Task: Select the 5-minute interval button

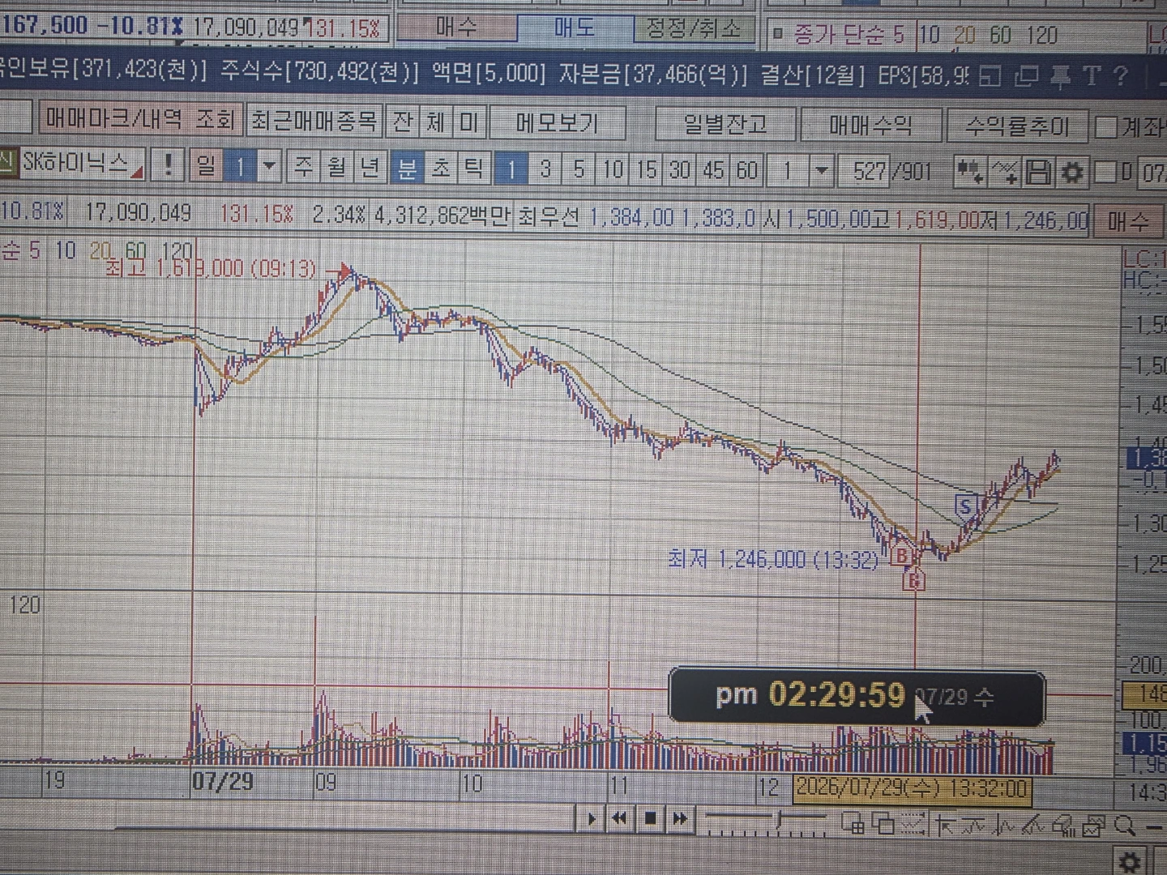Action: point(579,169)
